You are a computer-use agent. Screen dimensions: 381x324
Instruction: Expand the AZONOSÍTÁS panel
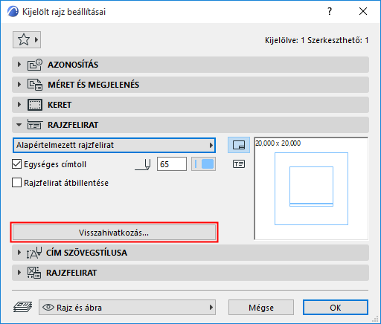pyautogui.click(x=190, y=65)
